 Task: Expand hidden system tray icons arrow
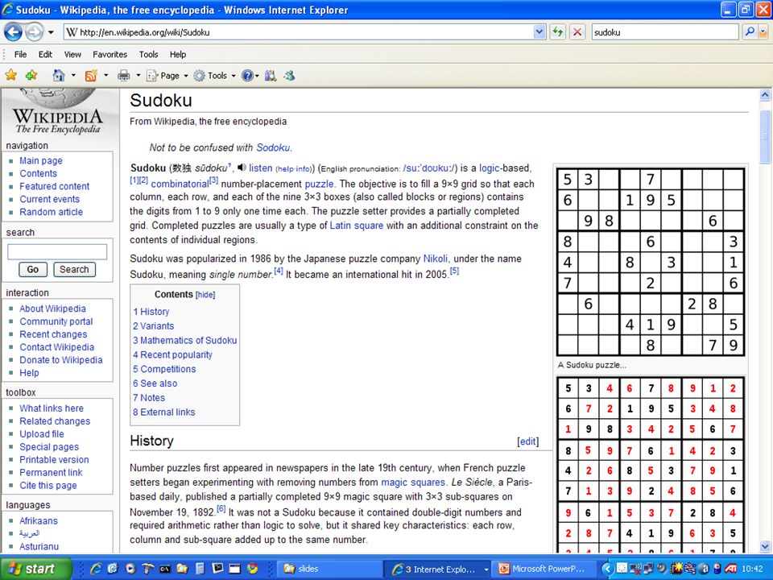(607, 569)
